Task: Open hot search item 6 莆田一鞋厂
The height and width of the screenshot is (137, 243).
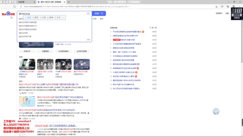Action: pyautogui.click(x=125, y=52)
